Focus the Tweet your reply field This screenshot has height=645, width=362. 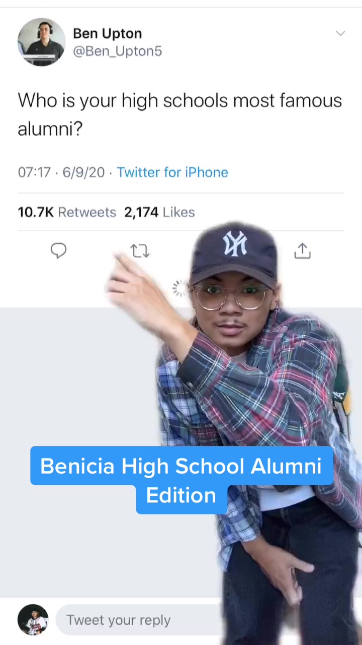click(136, 620)
